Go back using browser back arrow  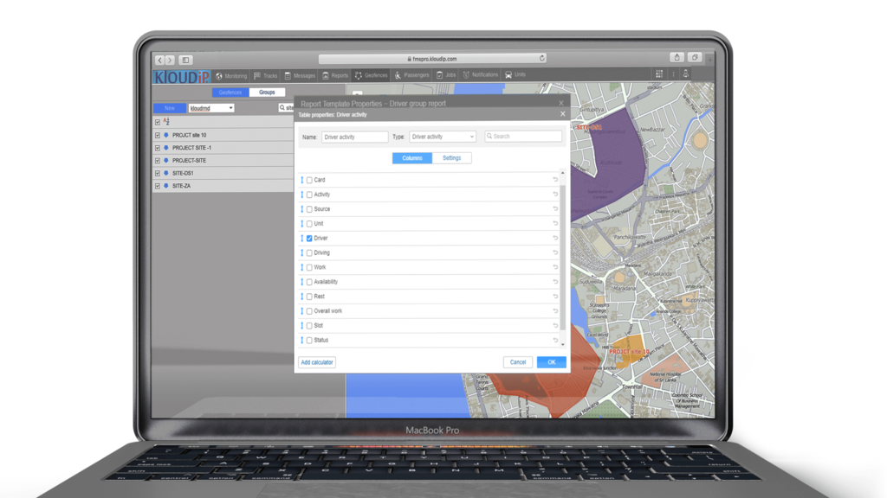(x=160, y=60)
